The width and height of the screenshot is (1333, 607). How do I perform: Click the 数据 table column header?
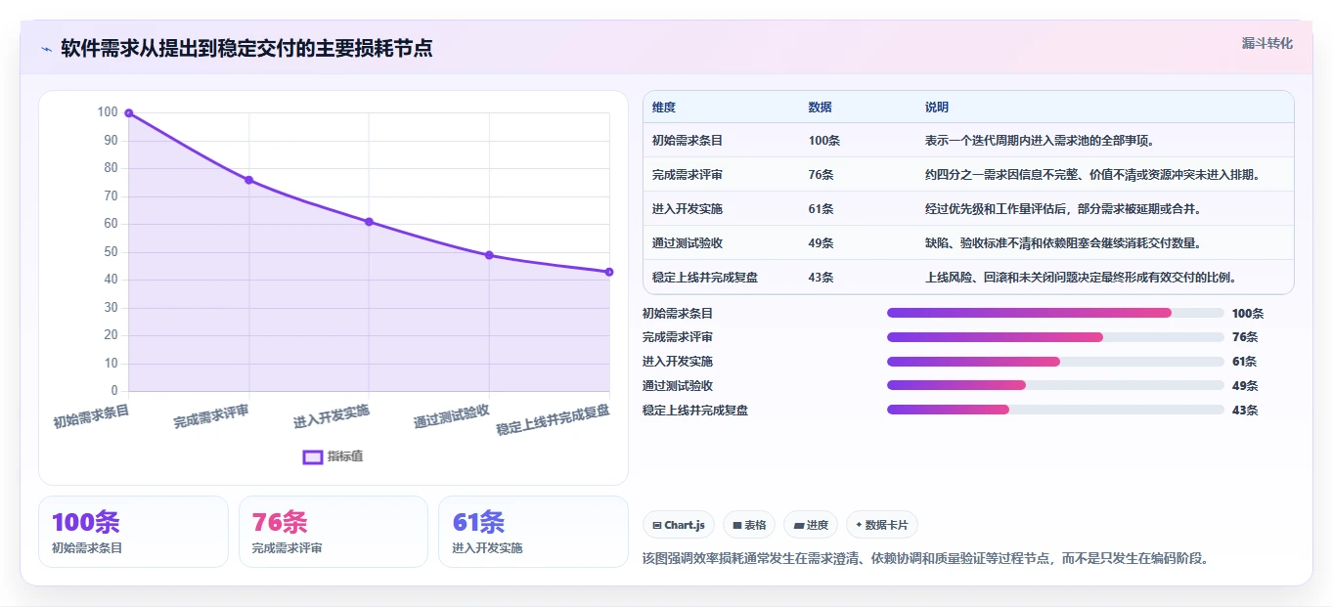[821, 108]
